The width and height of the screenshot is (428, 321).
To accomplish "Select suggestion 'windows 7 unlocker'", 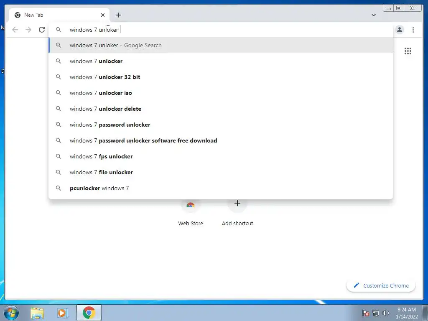I will pyautogui.click(x=221, y=61).
